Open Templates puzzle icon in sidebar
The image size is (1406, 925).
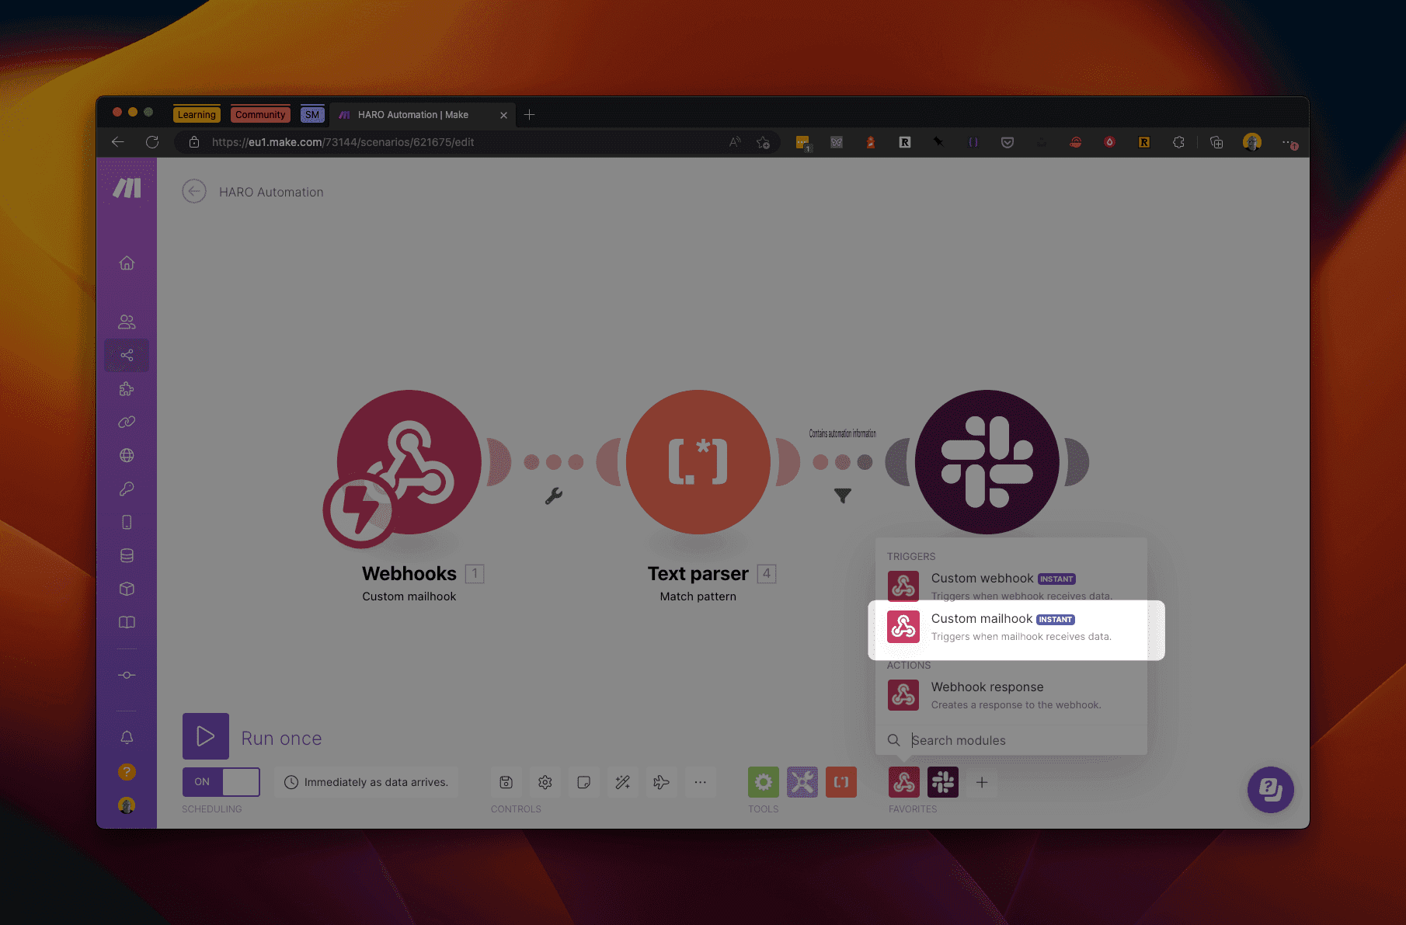(127, 388)
